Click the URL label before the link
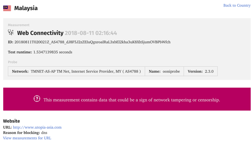The image size is (252, 147). (7, 127)
